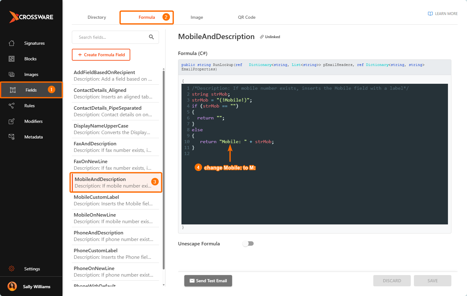Switch to the Directory tab

[97, 18]
